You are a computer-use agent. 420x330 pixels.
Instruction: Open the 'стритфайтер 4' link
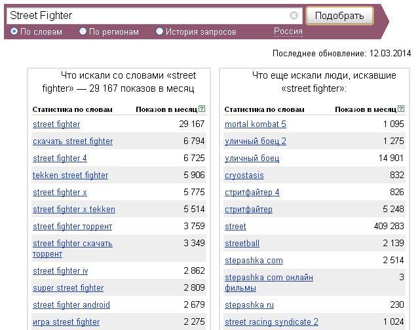click(252, 192)
